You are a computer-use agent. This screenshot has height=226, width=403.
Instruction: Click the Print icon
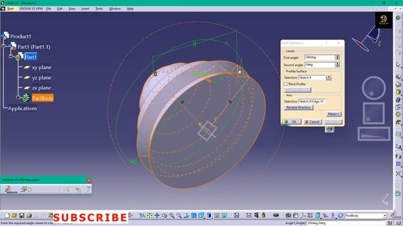coord(29,215)
